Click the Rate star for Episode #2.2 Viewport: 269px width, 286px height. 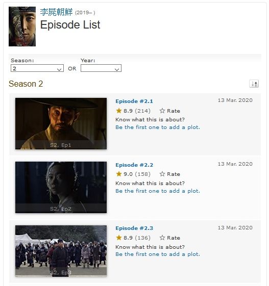point(162,174)
